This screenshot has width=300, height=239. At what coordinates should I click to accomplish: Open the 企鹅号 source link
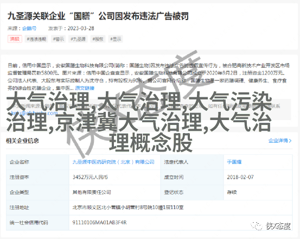coord(29,28)
